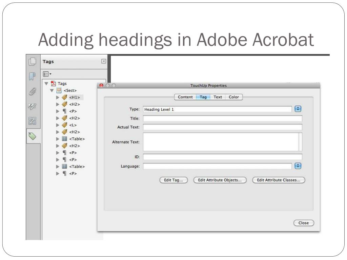This screenshot has width=347, height=260.
Task: Select the Tags panel tag icon
Action: coord(32,136)
